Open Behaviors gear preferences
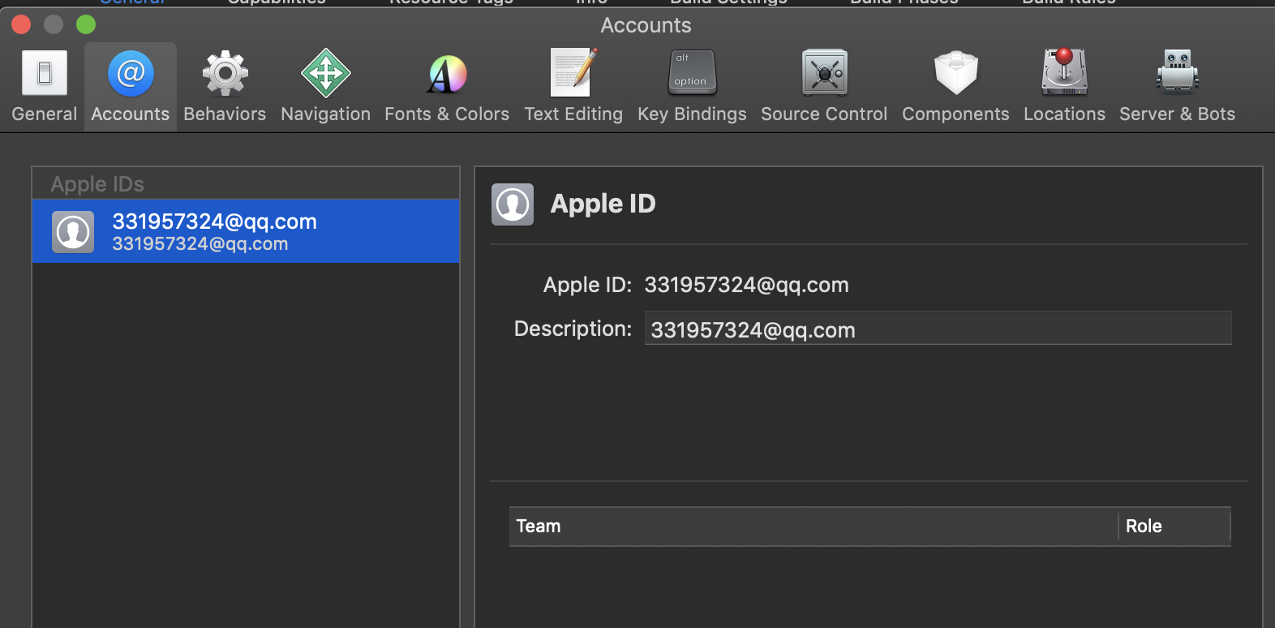The image size is (1275, 628). click(225, 86)
